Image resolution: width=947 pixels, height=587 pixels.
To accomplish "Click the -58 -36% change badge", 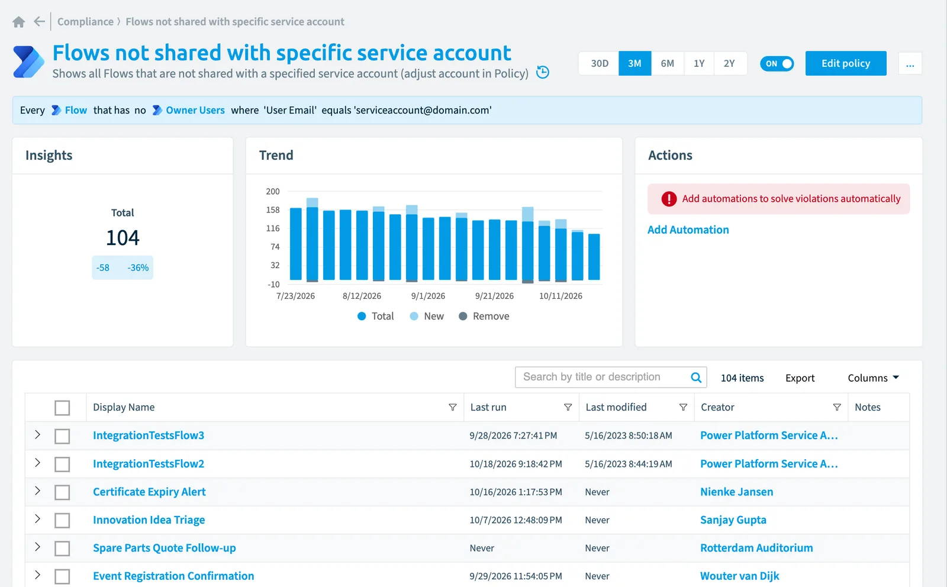I will coord(123,267).
